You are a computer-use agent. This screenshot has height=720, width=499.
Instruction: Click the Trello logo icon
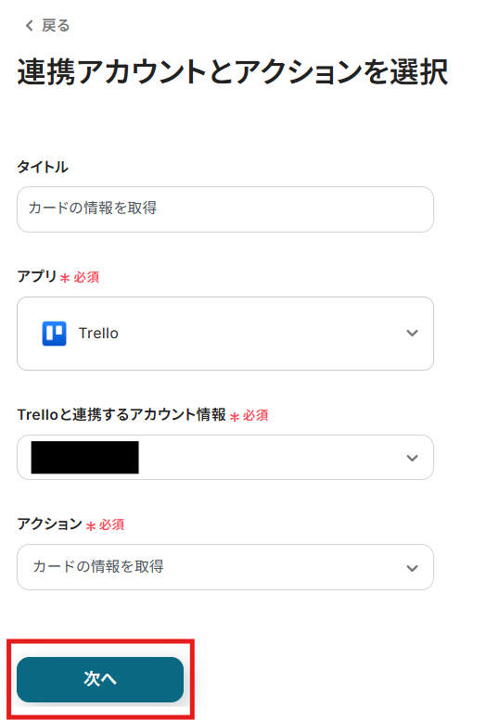point(54,334)
